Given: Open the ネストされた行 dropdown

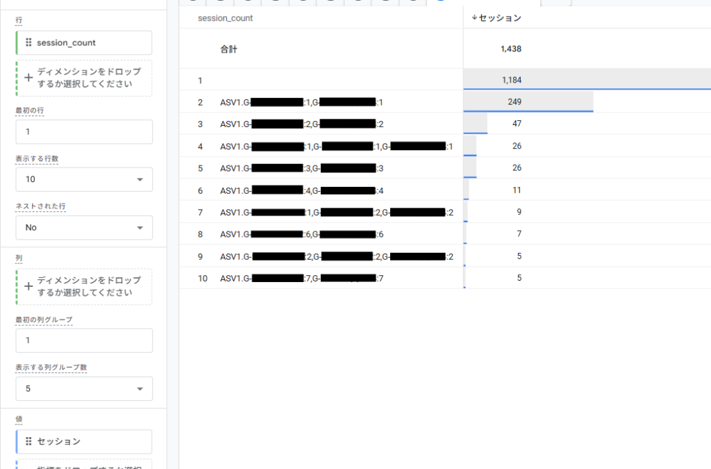Looking at the screenshot, I should click(83, 227).
